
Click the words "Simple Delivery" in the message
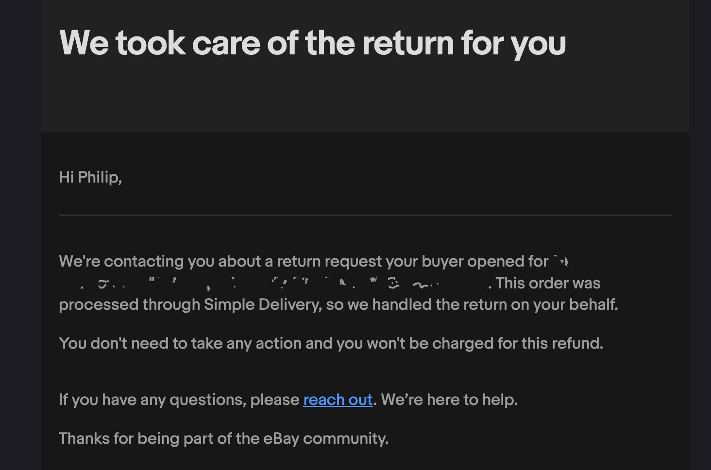(x=262, y=305)
